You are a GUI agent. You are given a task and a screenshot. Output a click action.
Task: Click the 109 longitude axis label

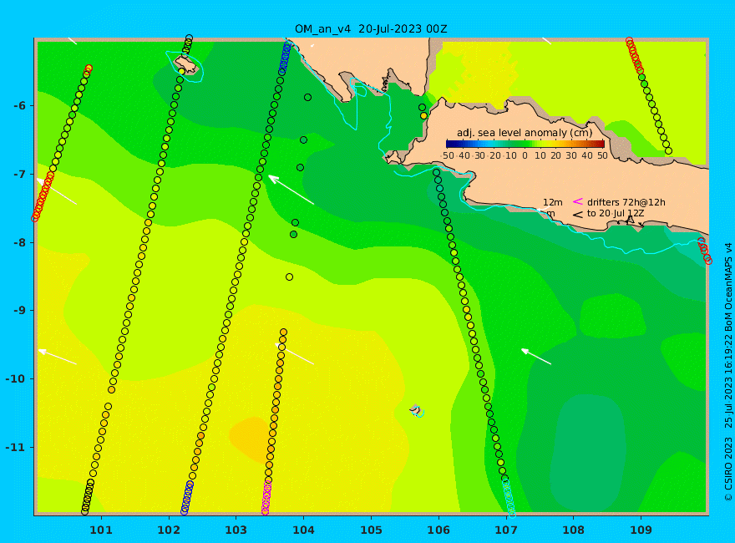(x=641, y=530)
